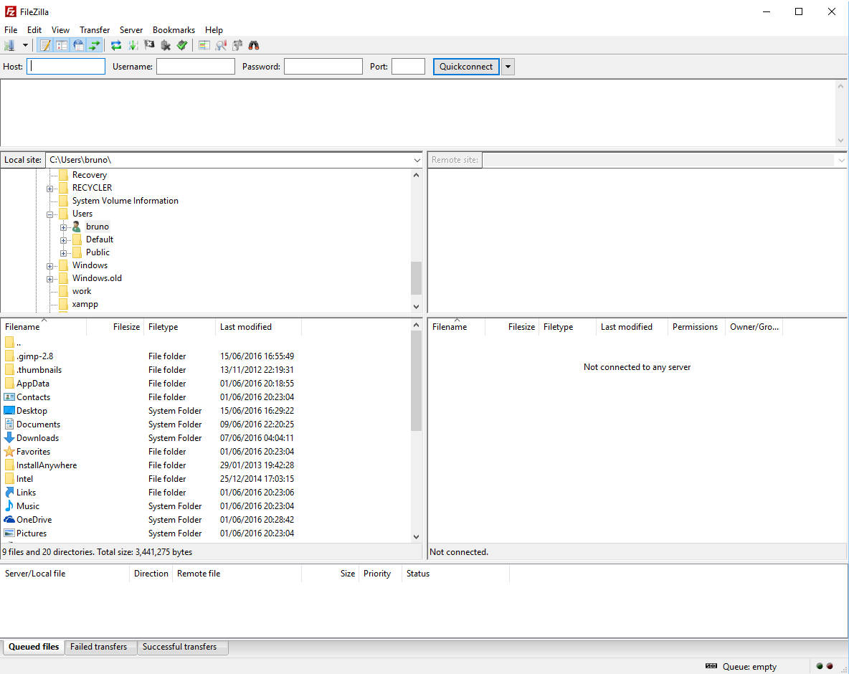849x674 pixels.
Task: Open the Server menu
Action: [131, 30]
